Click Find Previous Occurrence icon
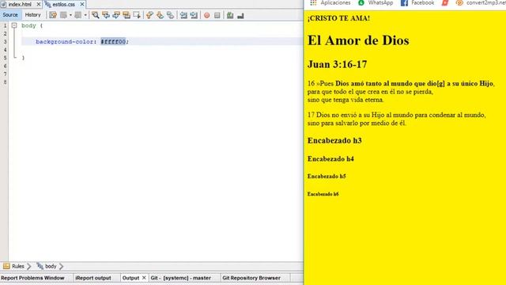Image resolution: width=506 pixels, height=285 pixels. pyautogui.click(x=105, y=15)
